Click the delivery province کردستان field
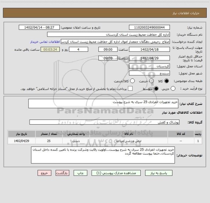Image resolution: width=210 pixels, height=203 pixels. coord(149,66)
